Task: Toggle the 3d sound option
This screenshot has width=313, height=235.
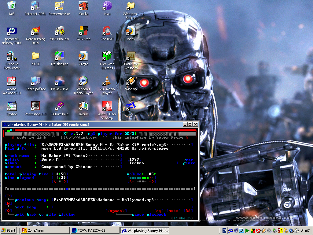Action: tap(188, 211)
